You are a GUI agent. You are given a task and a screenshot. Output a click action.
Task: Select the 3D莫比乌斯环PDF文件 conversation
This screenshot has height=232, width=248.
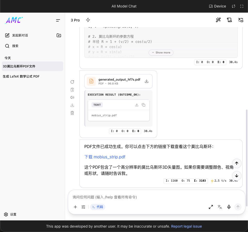tap(33, 66)
